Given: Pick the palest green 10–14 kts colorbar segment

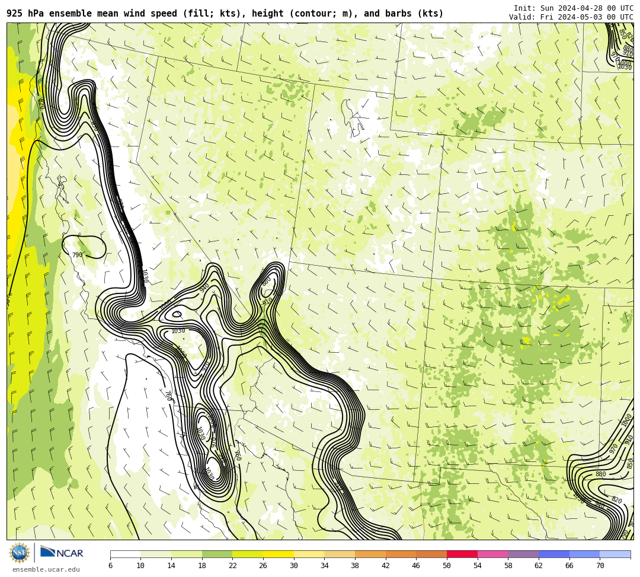Looking at the screenshot, I should click(156, 554).
